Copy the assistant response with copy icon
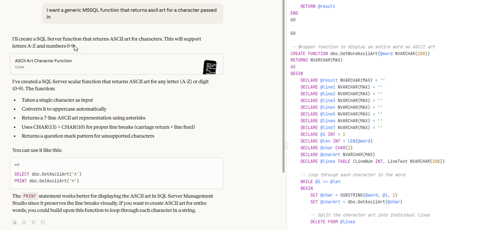Viewport: 487px width, 230px height. pyautogui.click(x=15, y=222)
